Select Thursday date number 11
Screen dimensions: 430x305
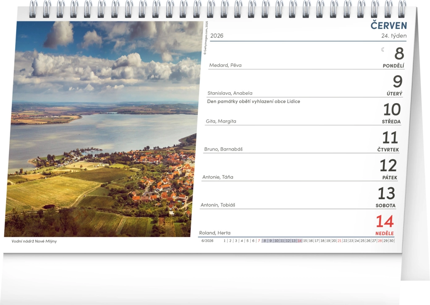pos(390,138)
